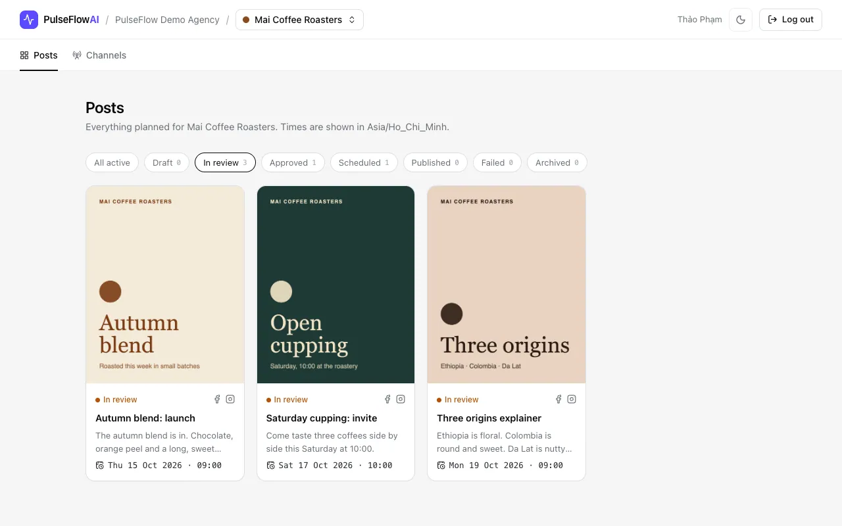
Task: Click the Facebook icon on the Three origins card
Action: 559,399
